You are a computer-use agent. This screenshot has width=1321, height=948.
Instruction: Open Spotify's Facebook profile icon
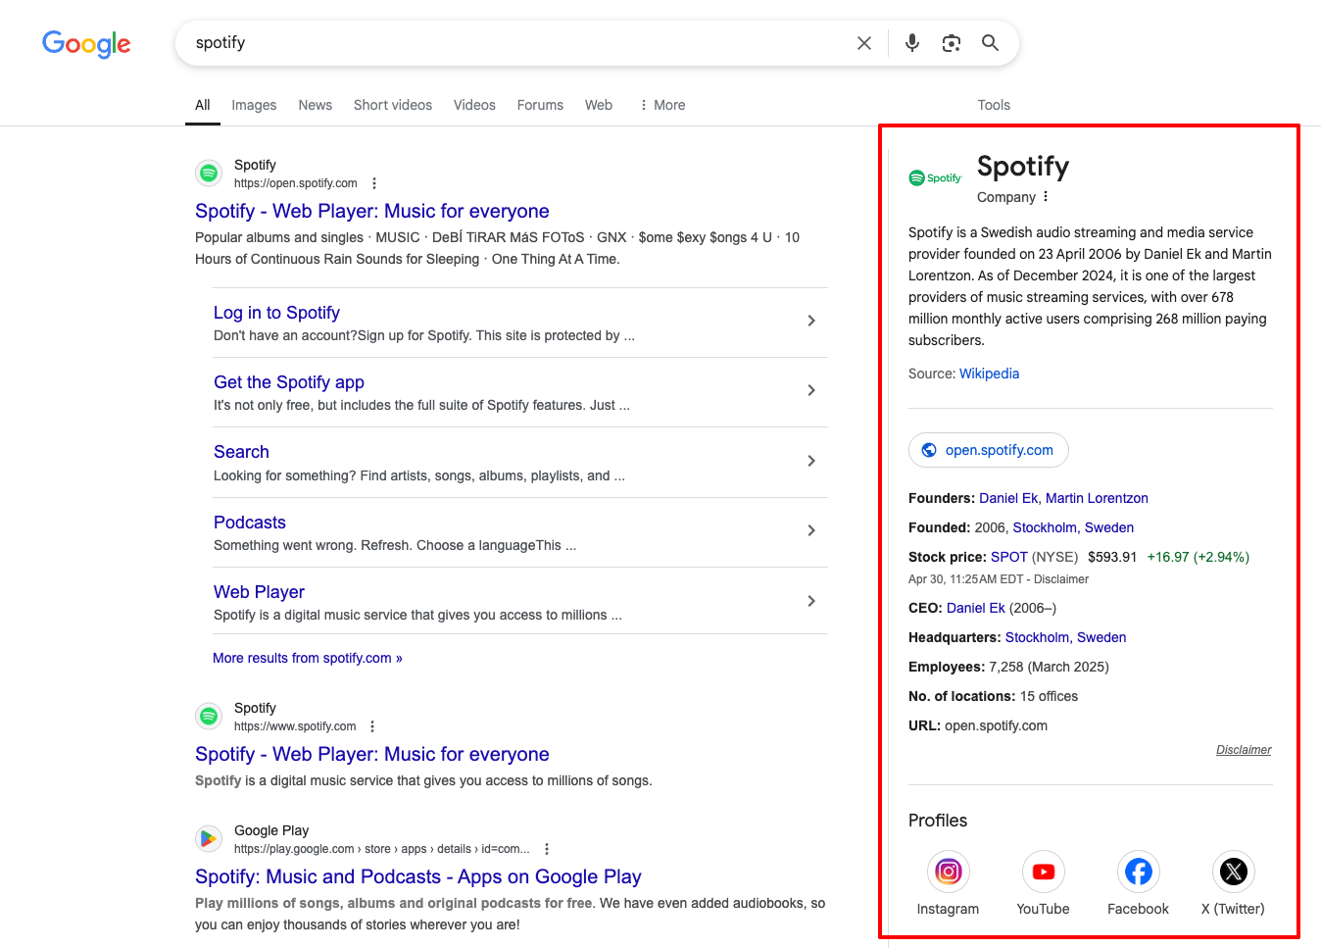tap(1139, 872)
